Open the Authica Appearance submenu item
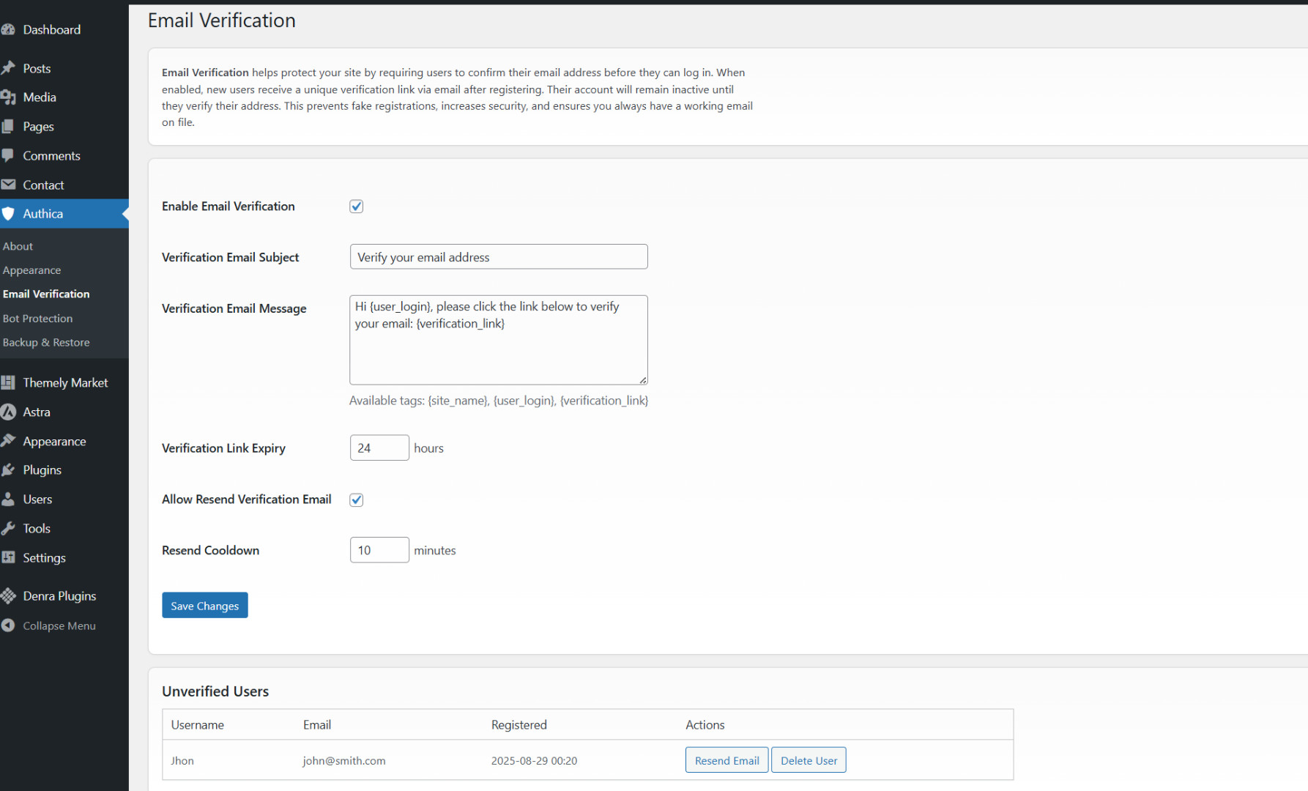The image size is (1308, 791). 31,270
